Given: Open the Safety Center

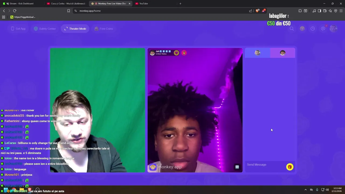Looking at the screenshot, I should [45, 29].
